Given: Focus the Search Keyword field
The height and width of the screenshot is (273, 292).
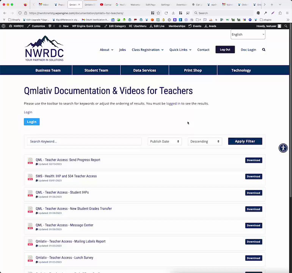Looking at the screenshot, I should (84, 141).
